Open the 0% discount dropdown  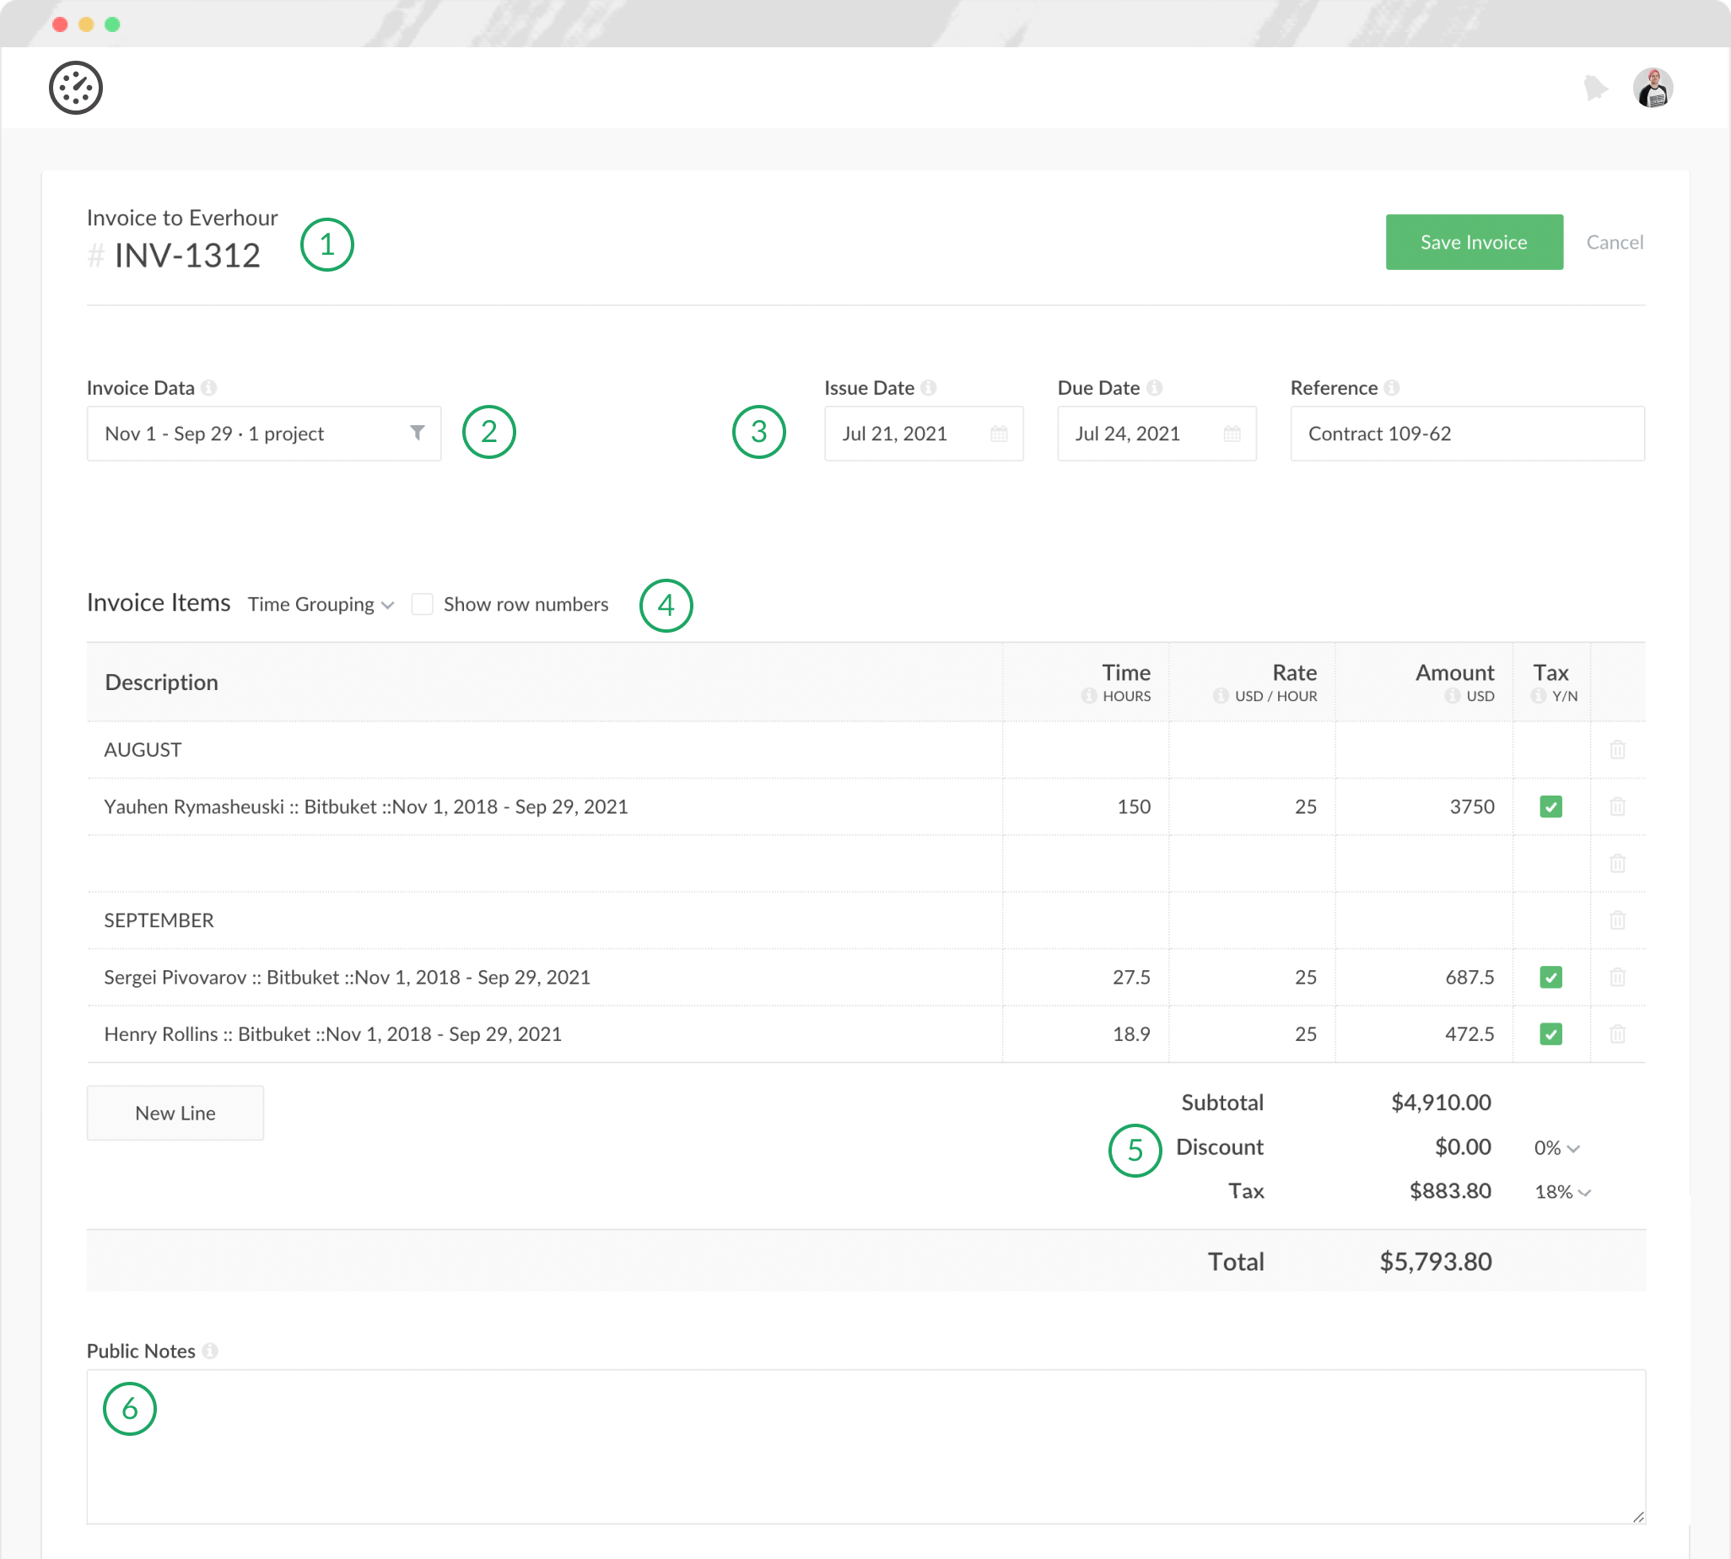coord(1556,1148)
